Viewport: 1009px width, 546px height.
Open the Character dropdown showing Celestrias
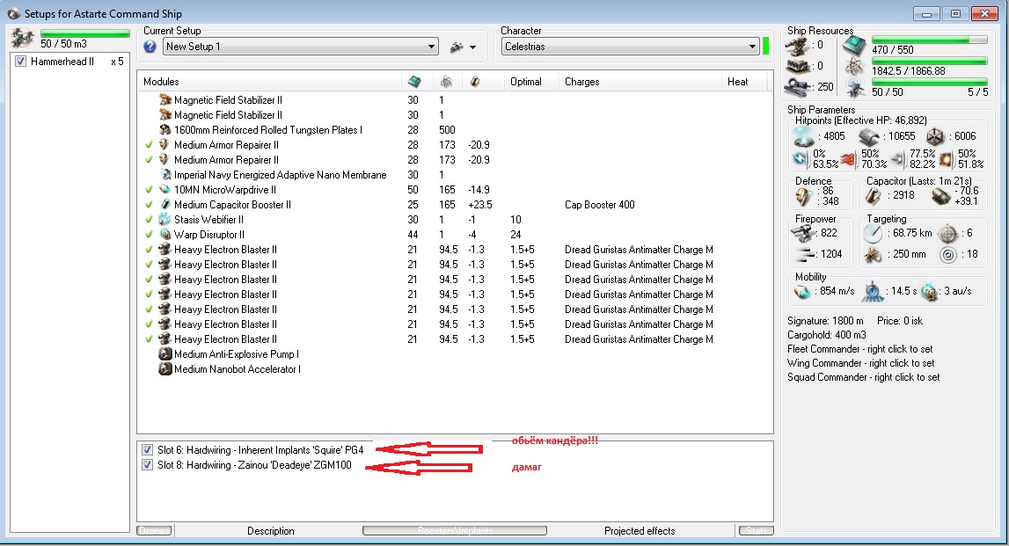(630, 47)
